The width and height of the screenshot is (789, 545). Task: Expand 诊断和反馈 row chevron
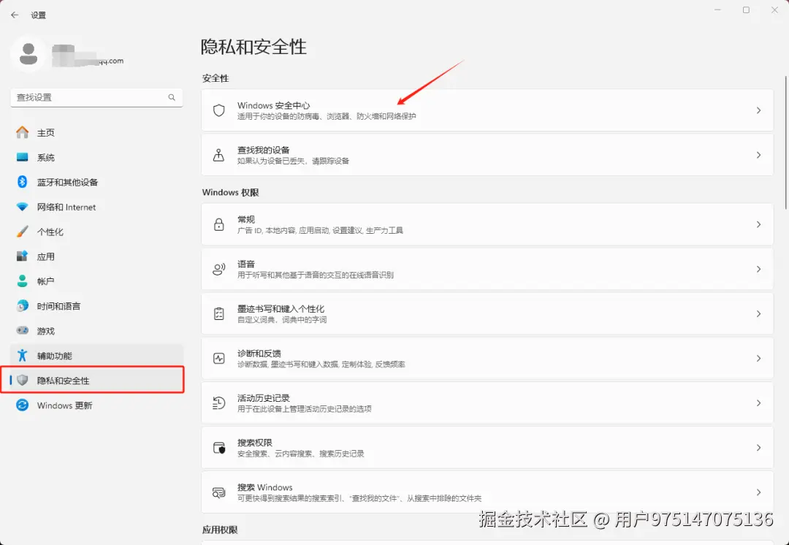758,358
